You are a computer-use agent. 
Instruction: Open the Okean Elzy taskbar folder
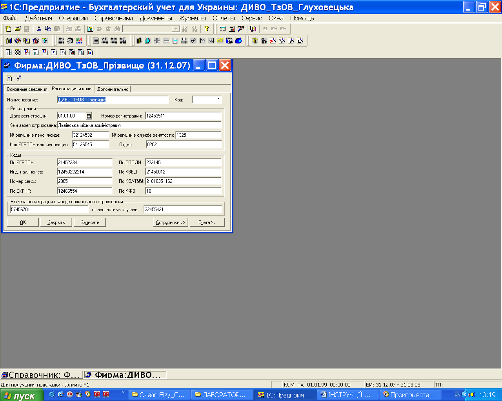click(160, 395)
